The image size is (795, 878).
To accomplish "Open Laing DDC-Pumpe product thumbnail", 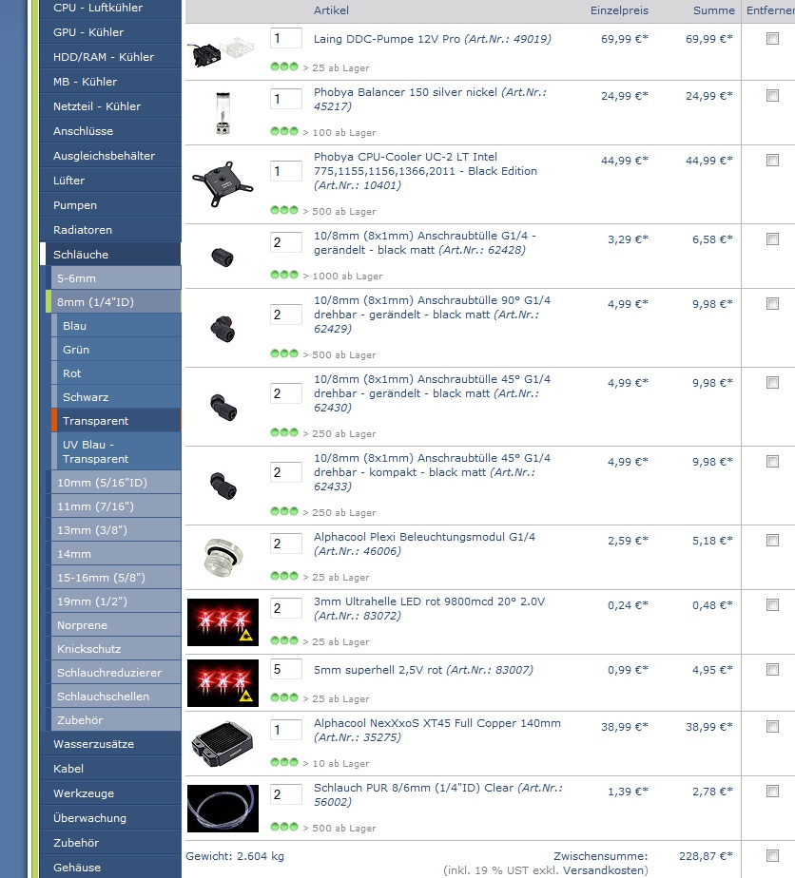I will pos(222,51).
